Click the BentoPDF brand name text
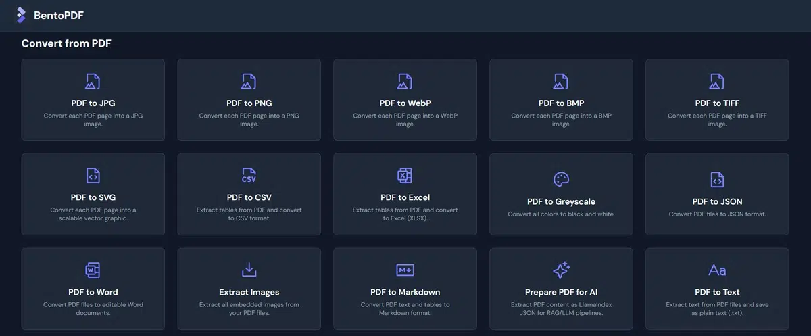The image size is (811, 336). point(59,16)
